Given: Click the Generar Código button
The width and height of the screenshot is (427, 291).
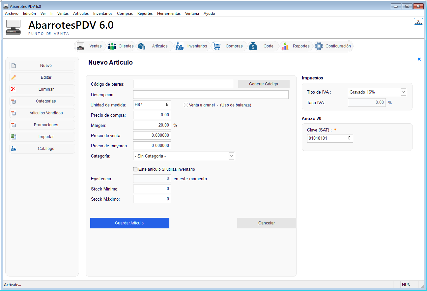Looking at the screenshot, I should tap(264, 84).
